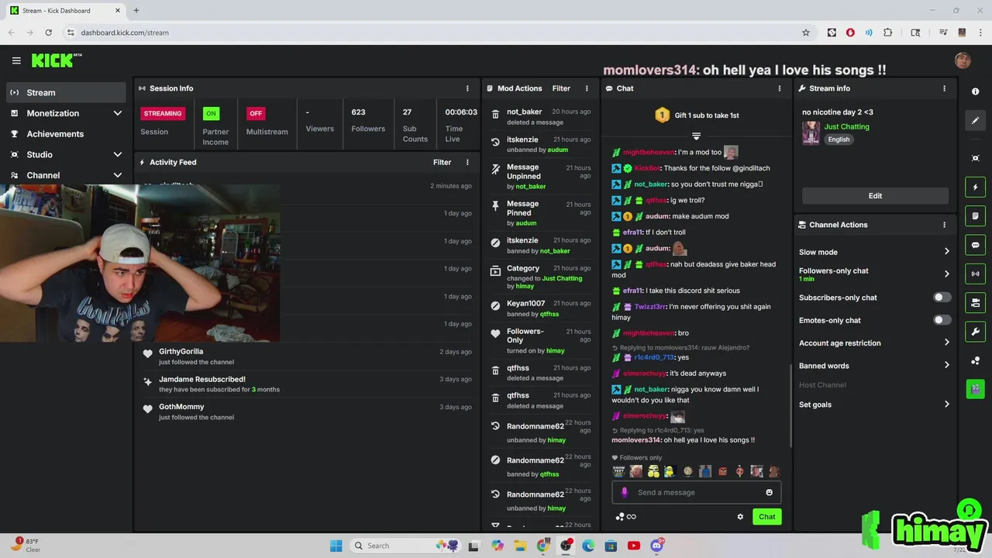This screenshot has width=992, height=558.
Task: Click Keyan1007 banned mod action entry
Action: [540, 308]
